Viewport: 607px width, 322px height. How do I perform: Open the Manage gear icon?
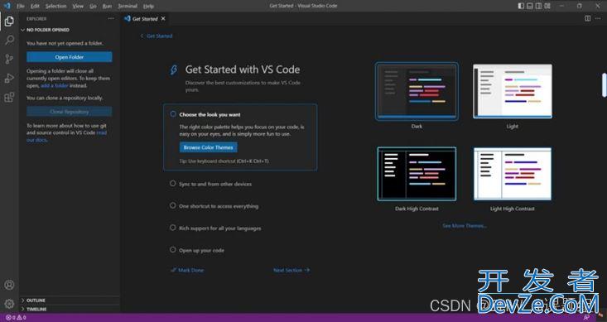9,304
